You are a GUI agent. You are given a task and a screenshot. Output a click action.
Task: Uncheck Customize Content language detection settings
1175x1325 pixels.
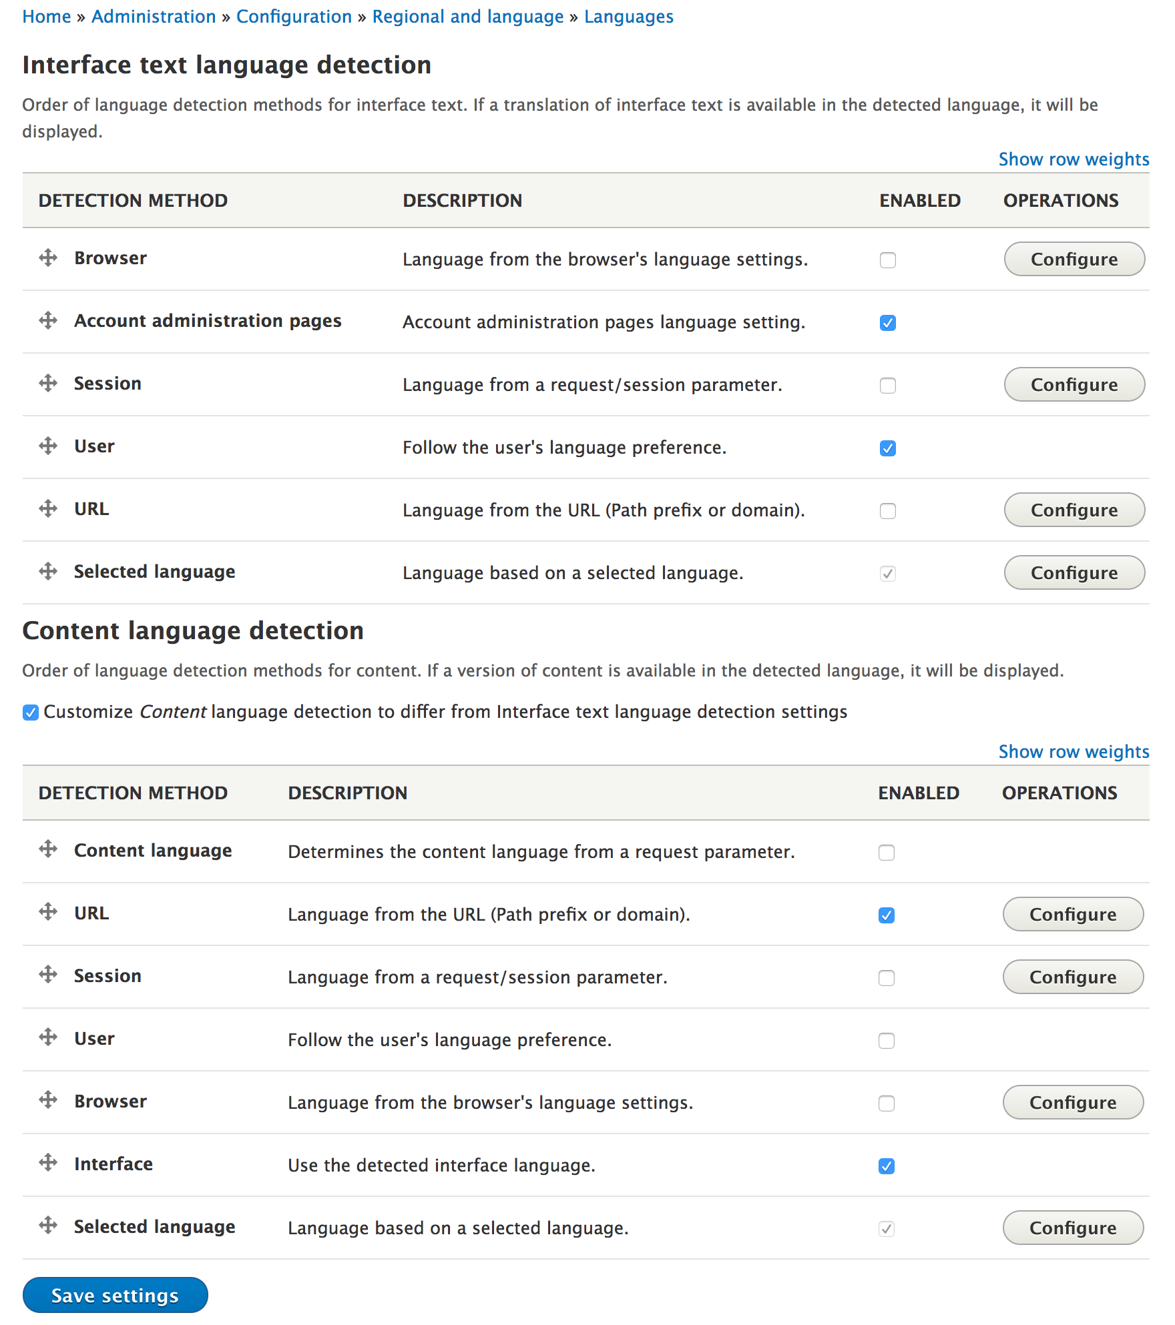coord(31,712)
